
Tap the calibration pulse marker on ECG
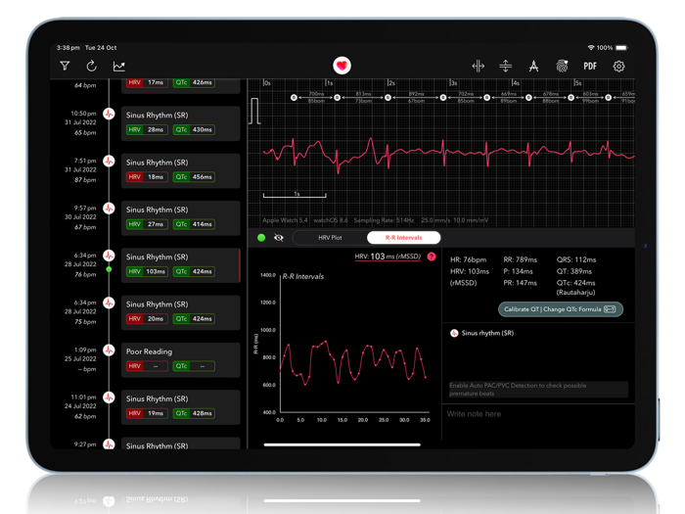pos(254,111)
